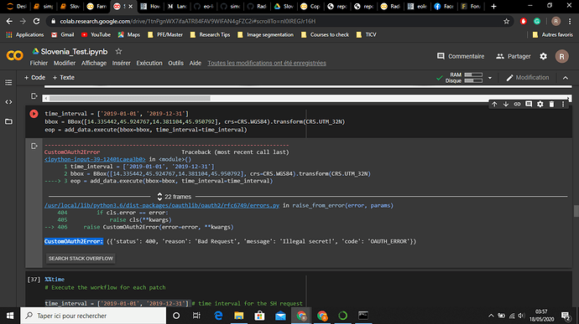Open the table of contents sidebar
The width and height of the screenshot is (579, 324).
8,83
